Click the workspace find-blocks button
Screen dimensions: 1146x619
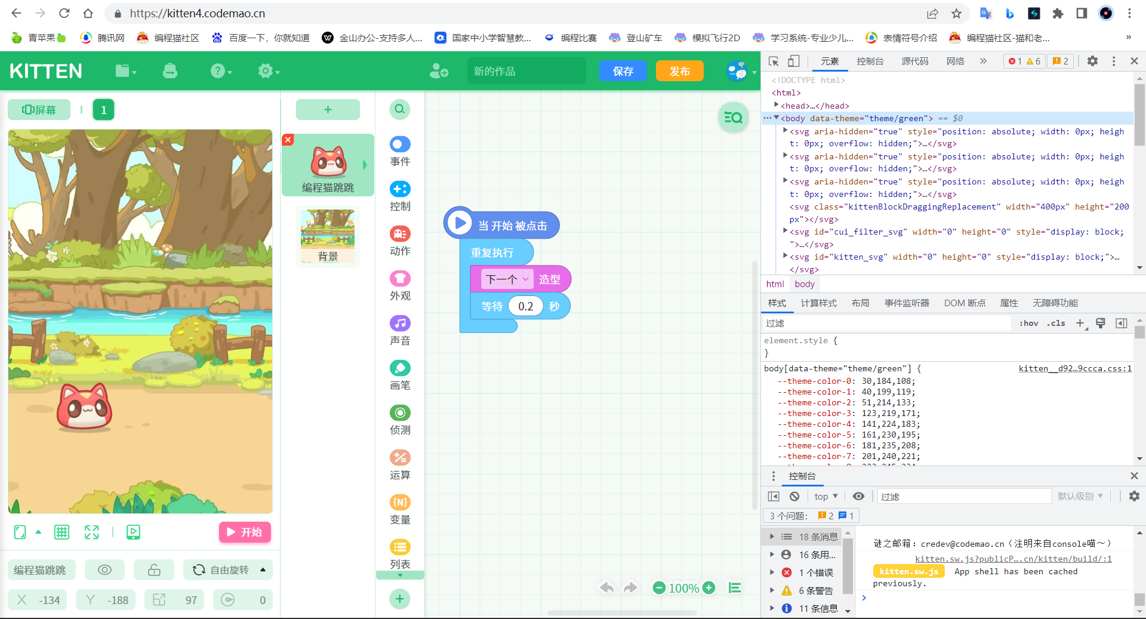tap(733, 118)
